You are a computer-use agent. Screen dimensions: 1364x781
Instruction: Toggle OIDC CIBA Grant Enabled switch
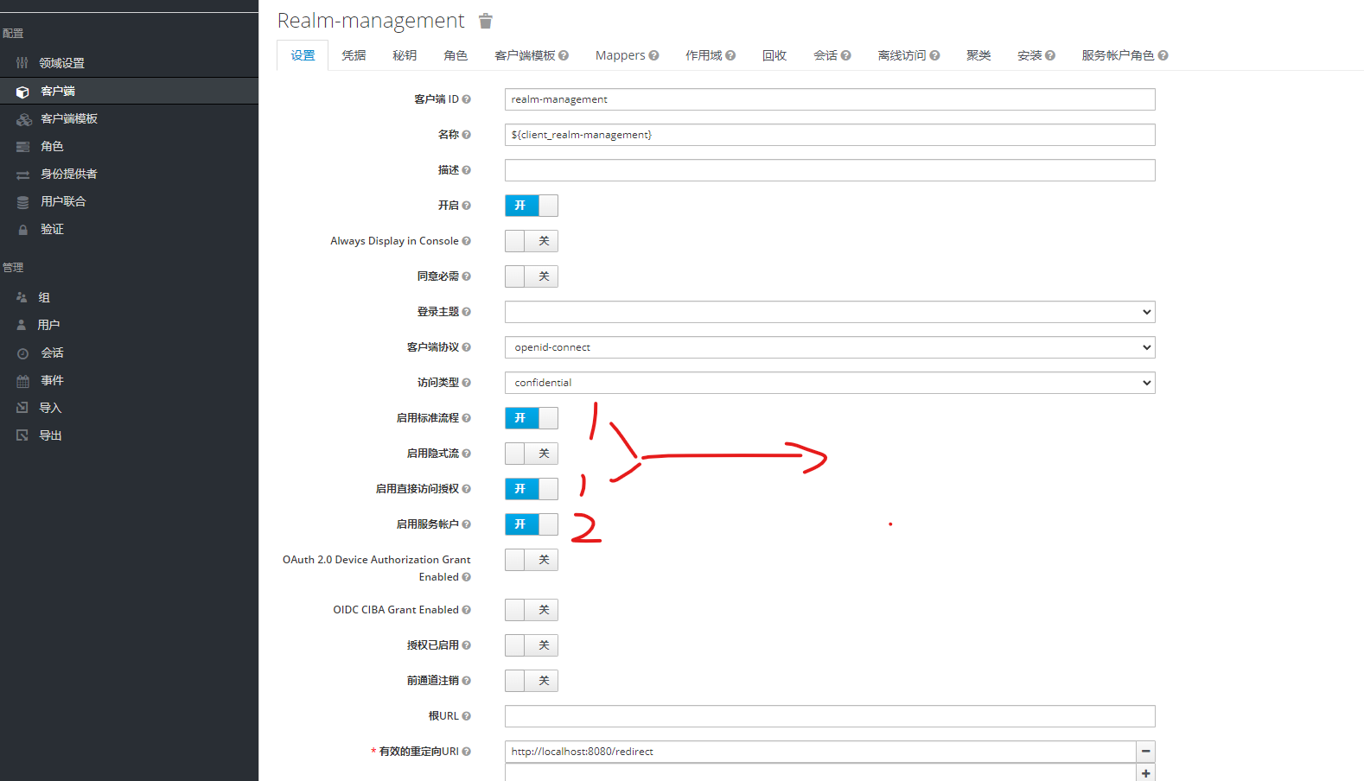[x=532, y=610]
